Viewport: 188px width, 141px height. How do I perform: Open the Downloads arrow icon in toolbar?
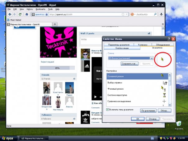pyautogui.click(x=161, y=14)
